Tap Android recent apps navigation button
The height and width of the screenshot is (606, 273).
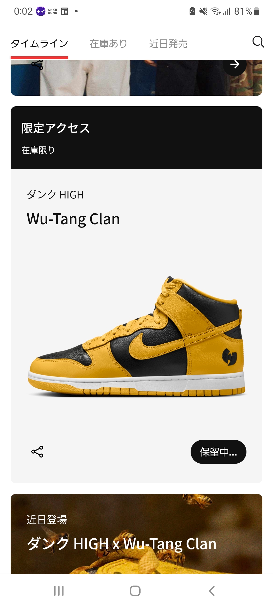[59, 591]
